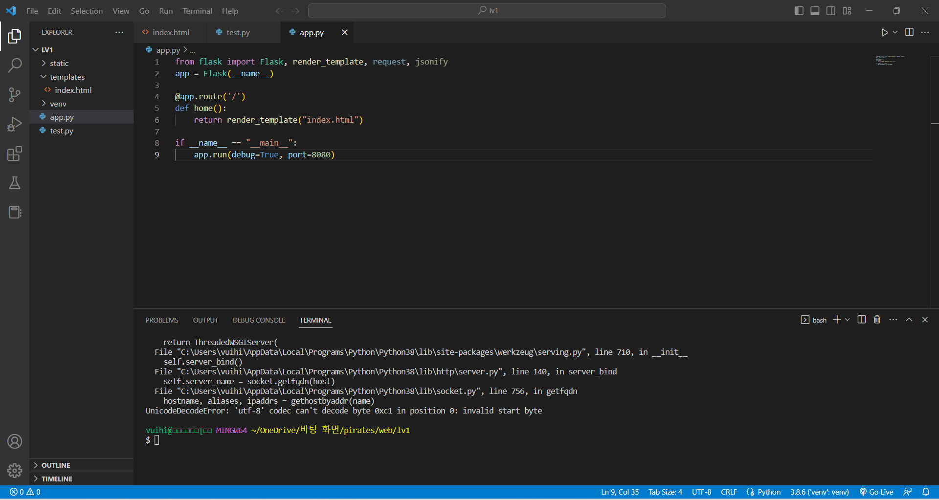Click the lv1 command center search box
The image size is (939, 500).
[487, 11]
